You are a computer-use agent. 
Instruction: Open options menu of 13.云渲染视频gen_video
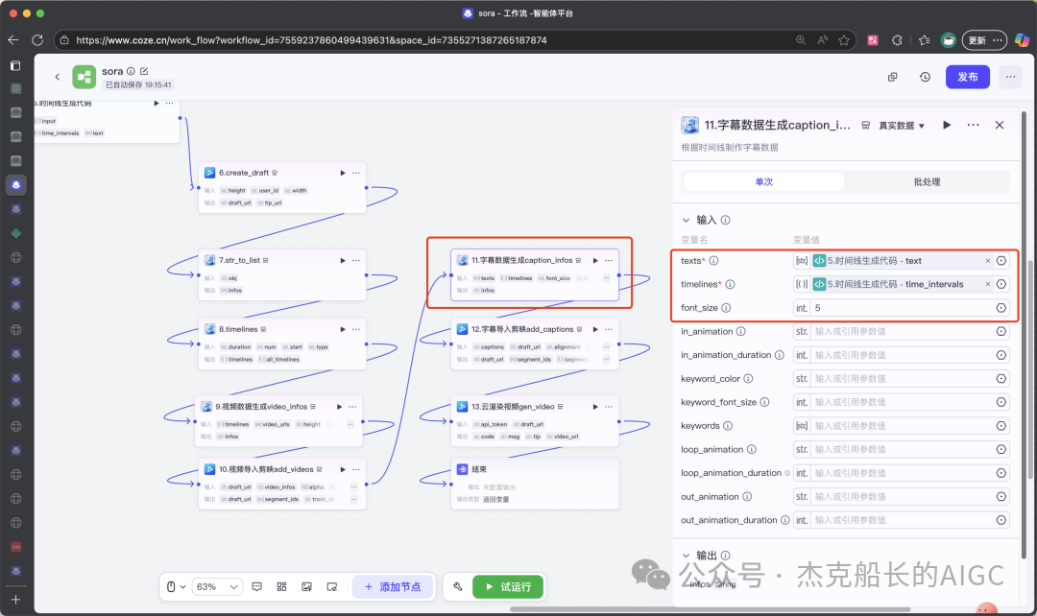coord(609,407)
